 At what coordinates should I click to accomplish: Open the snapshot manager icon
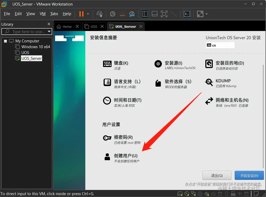[132, 14]
